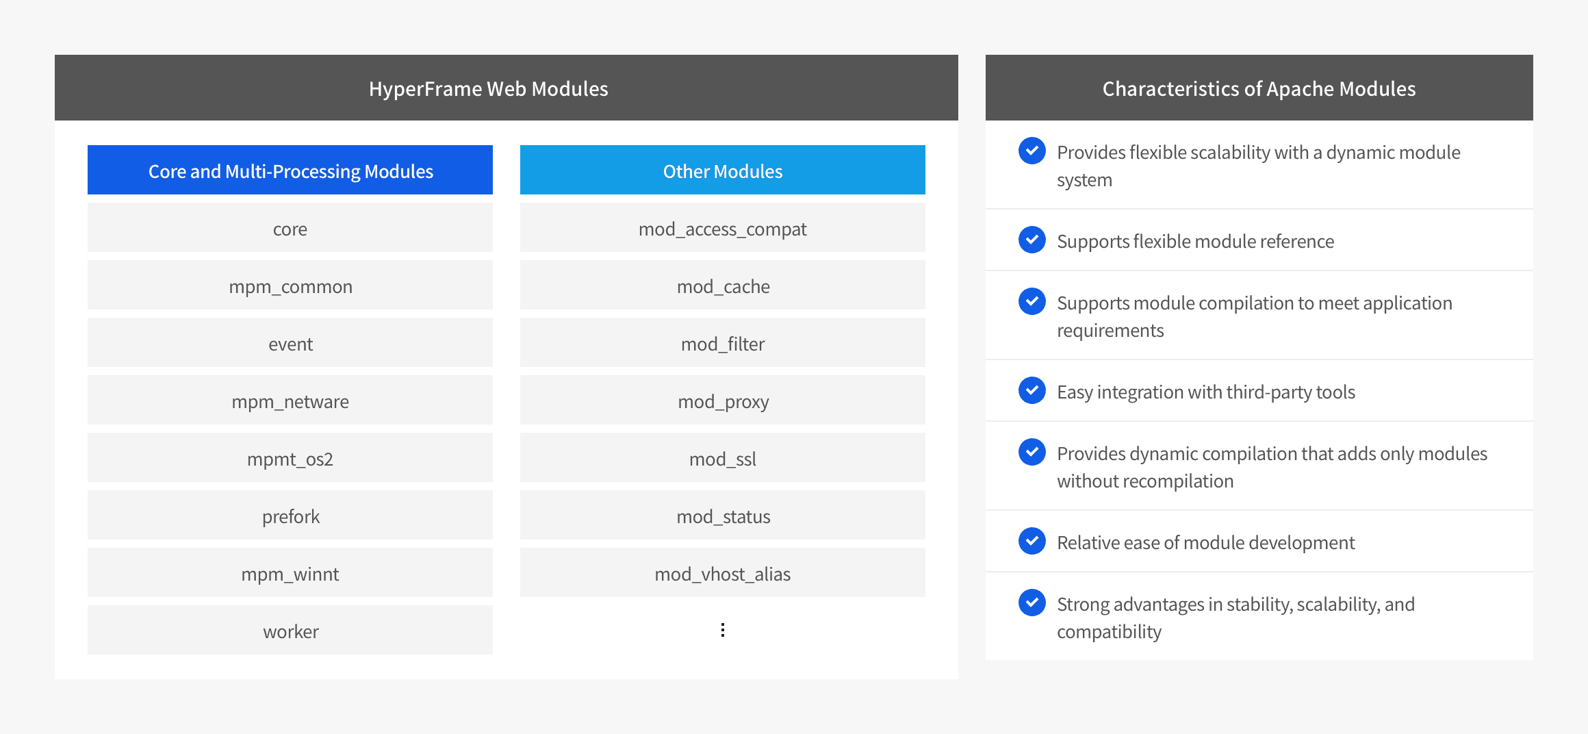Click checkmark beside dynamic compilation item
Image resolution: width=1588 pixels, height=734 pixels.
[x=1032, y=452]
